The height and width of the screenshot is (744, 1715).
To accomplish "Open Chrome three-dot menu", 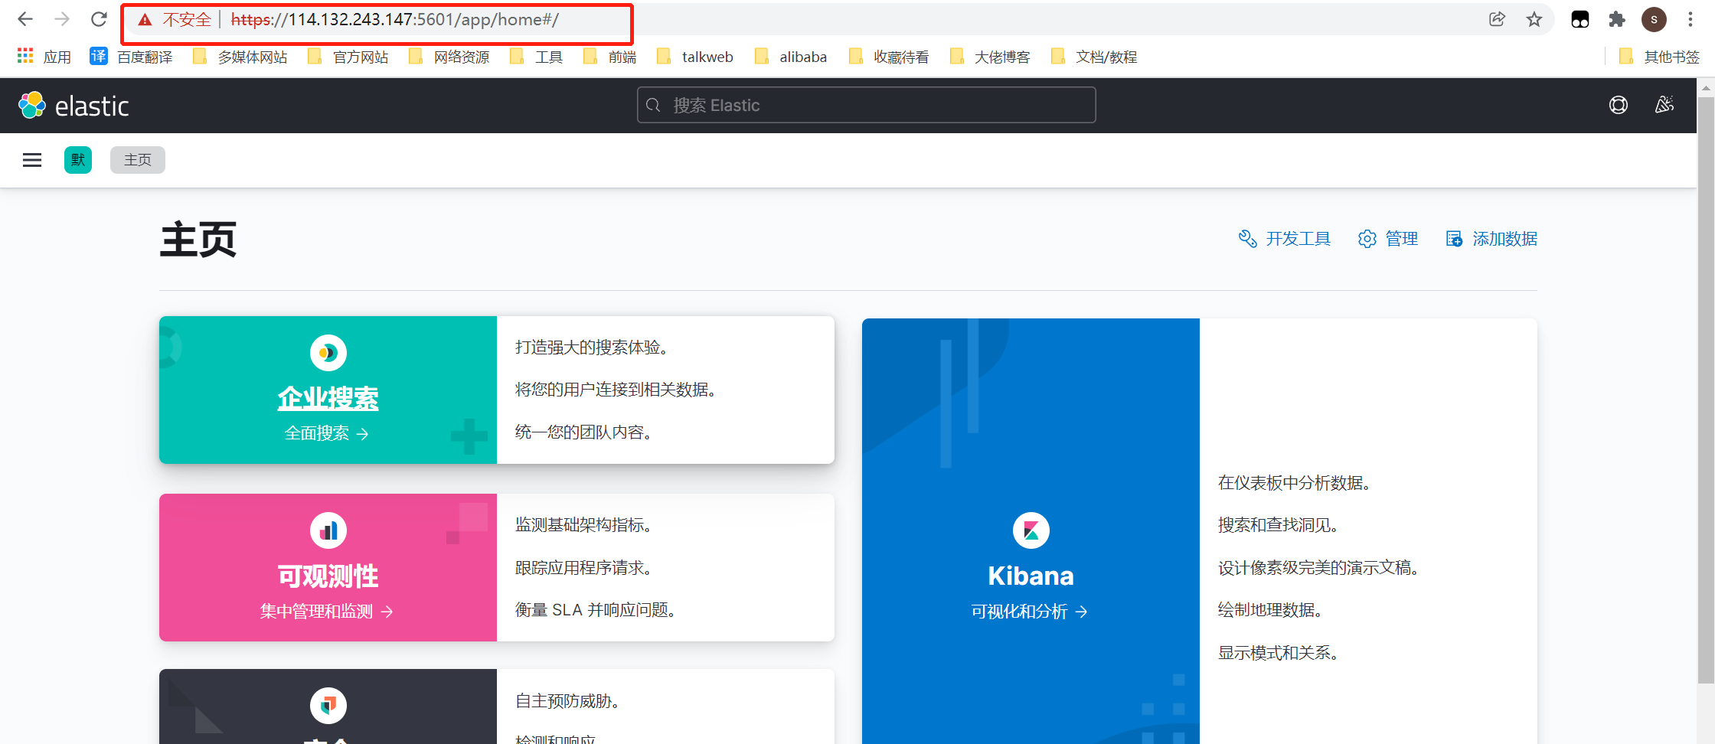I will pyautogui.click(x=1690, y=19).
